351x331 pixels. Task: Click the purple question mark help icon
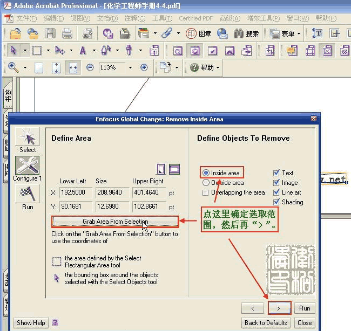click(55, 322)
